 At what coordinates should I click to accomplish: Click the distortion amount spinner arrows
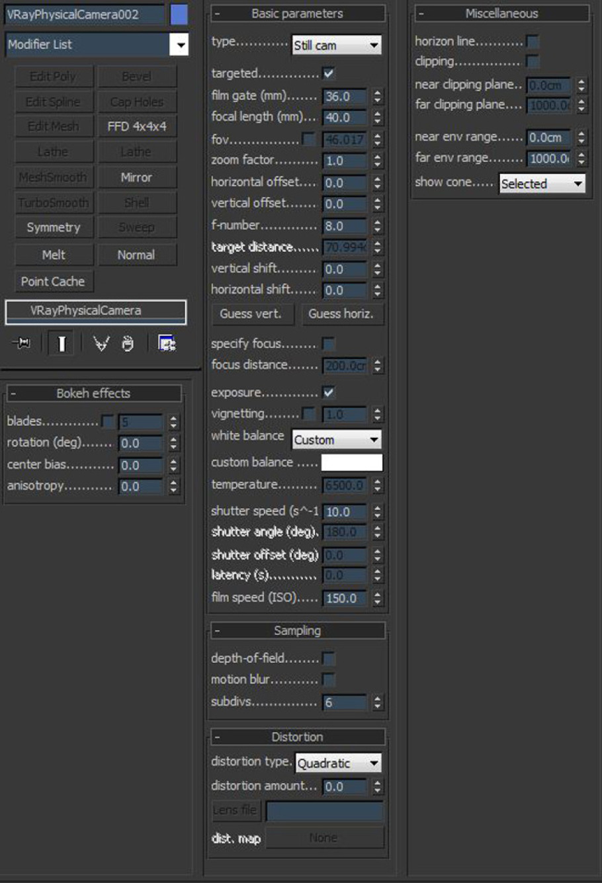[377, 786]
